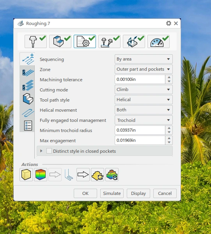
Task: Click the Simulate button
Action: (112, 193)
